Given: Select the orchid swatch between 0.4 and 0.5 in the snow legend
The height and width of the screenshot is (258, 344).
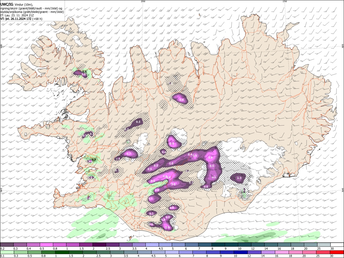Looking at the screenshot, I should click(33, 245).
